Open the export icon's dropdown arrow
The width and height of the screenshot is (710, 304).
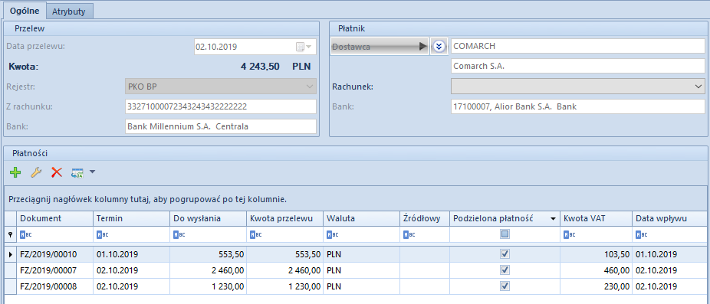click(92, 172)
